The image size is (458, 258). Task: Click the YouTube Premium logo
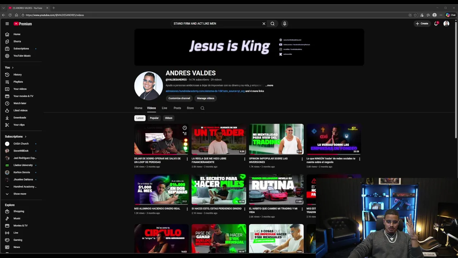pyautogui.click(x=23, y=24)
